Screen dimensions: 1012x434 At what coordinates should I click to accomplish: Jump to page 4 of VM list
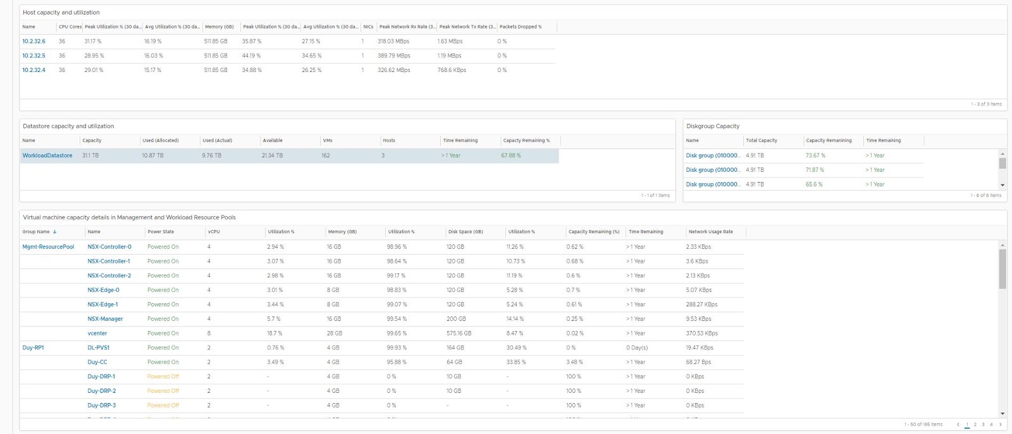tap(991, 425)
